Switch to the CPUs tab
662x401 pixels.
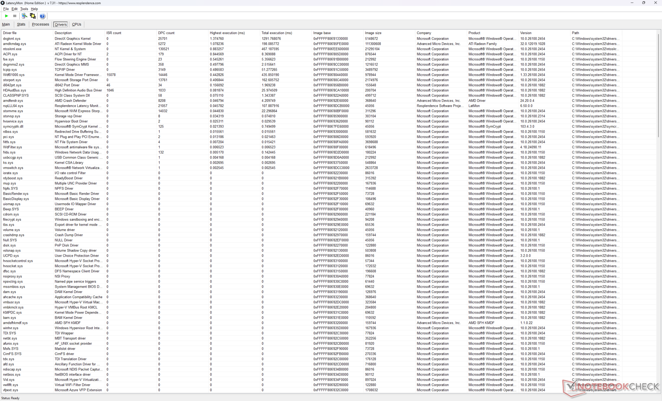click(x=77, y=24)
